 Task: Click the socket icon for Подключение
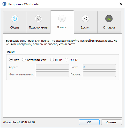(38, 19)
